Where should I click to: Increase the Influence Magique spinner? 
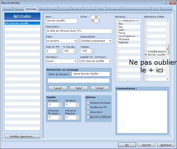coord(77,116)
